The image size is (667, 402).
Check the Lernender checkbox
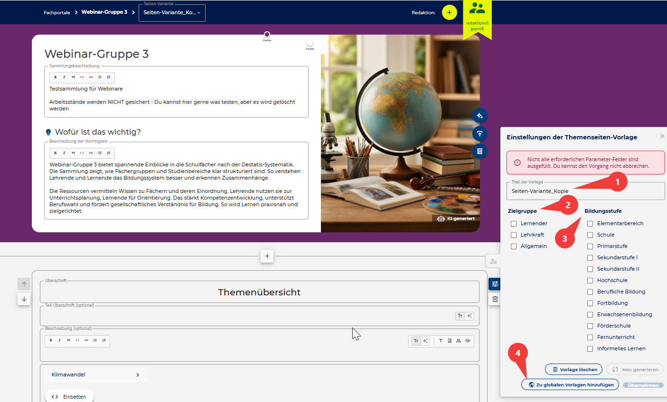click(x=514, y=223)
